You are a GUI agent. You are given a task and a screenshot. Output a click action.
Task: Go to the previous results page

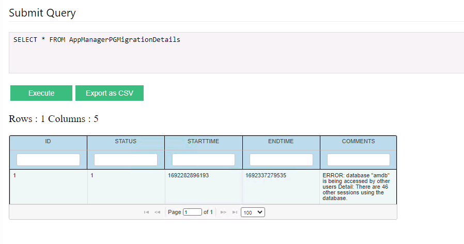click(157, 212)
